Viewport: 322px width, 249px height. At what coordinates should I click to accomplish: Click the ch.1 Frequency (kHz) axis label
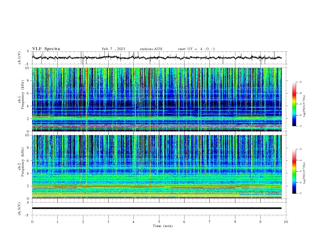tap(21, 94)
